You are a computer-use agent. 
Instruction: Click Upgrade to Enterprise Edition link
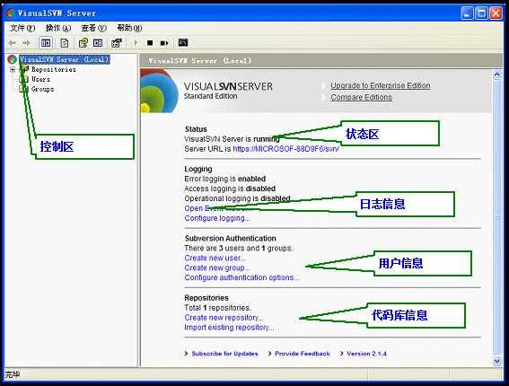pos(381,85)
